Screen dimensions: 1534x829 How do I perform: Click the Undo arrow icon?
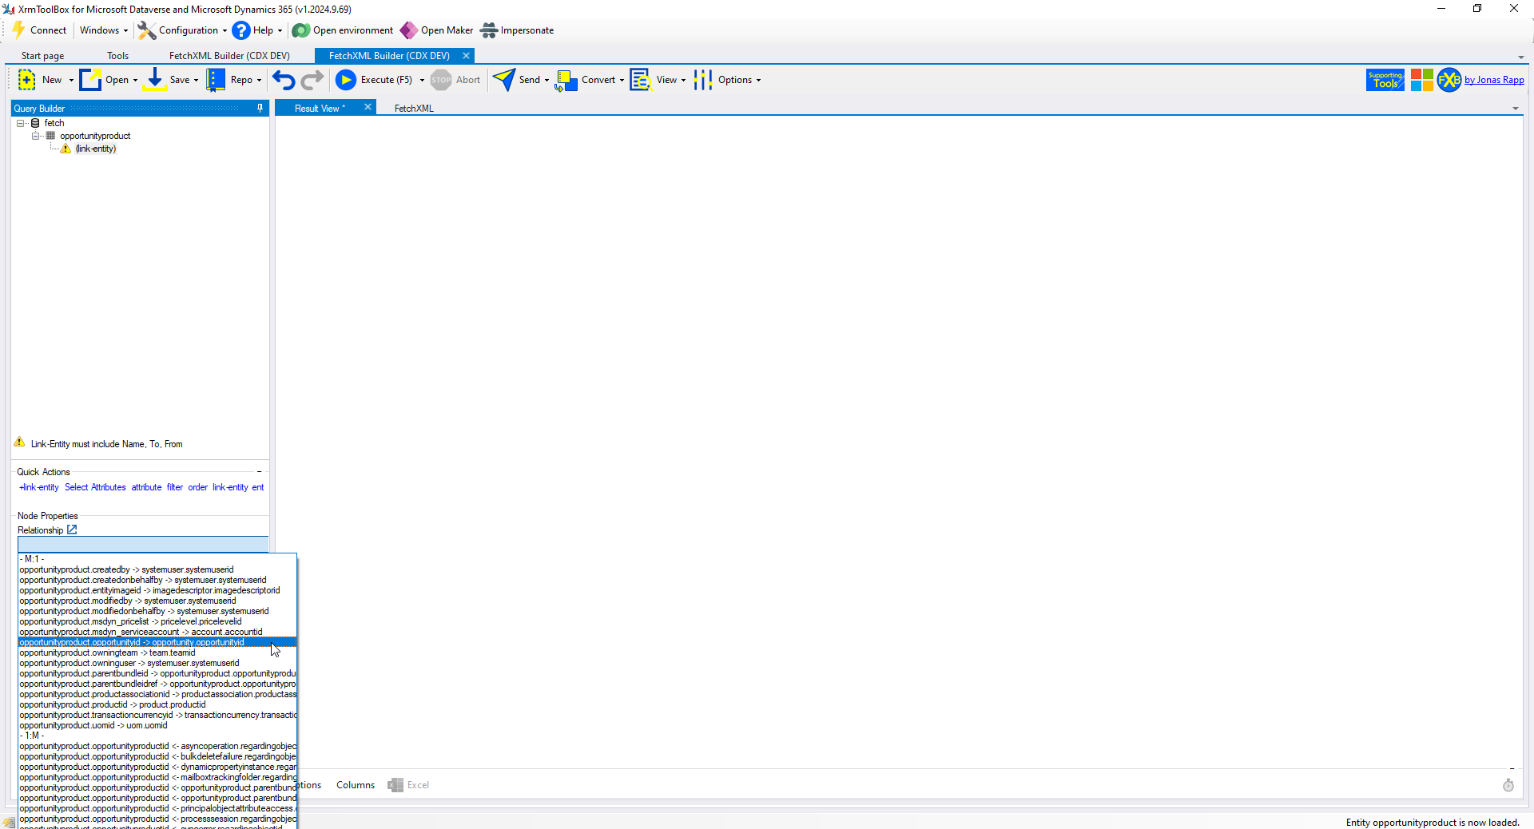coord(284,80)
